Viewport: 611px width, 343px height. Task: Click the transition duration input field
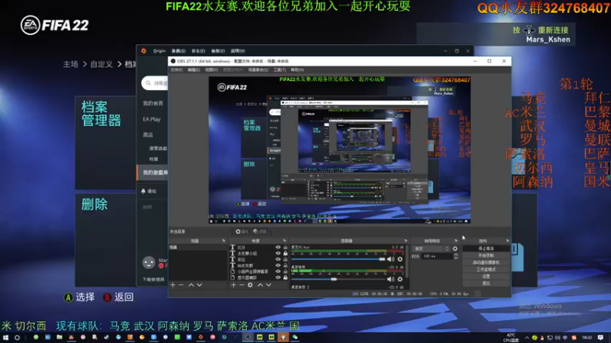[437, 256]
